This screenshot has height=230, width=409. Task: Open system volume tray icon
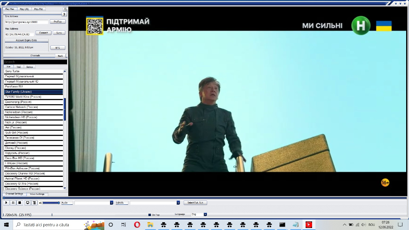click(364, 225)
